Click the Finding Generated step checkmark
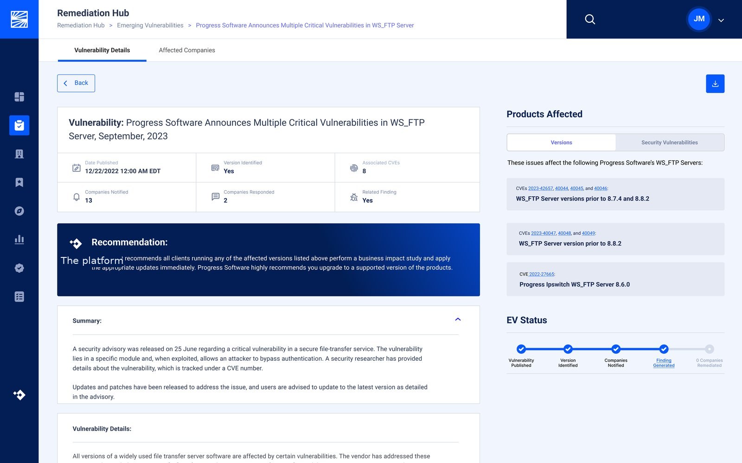Viewport: 742px width, 463px height. tap(664, 349)
